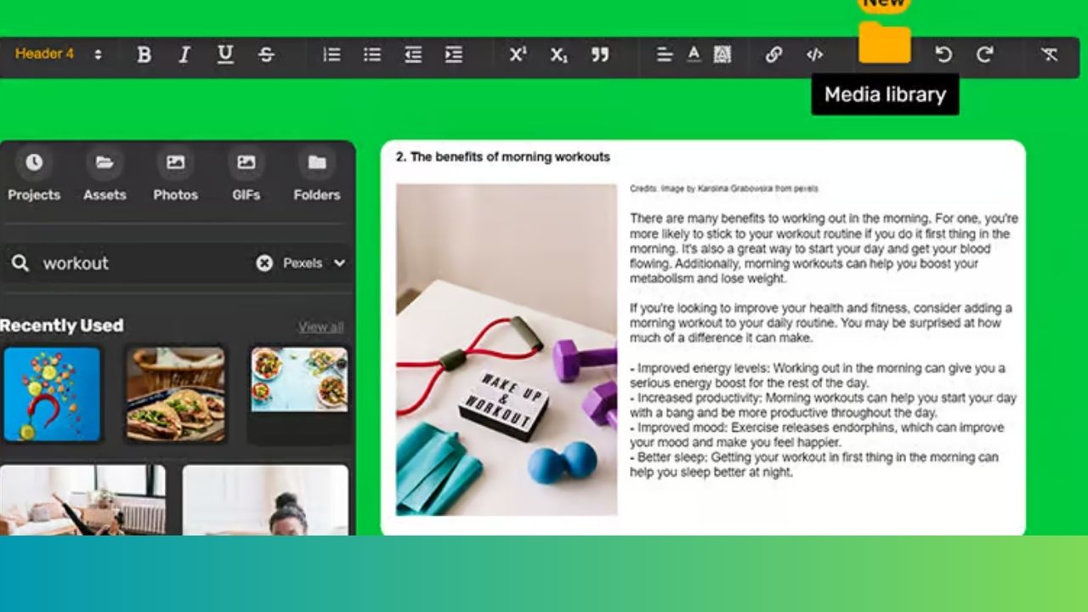Clear the workout search query
Viewport: 1088px width, 612px height.
pos(264,263)
